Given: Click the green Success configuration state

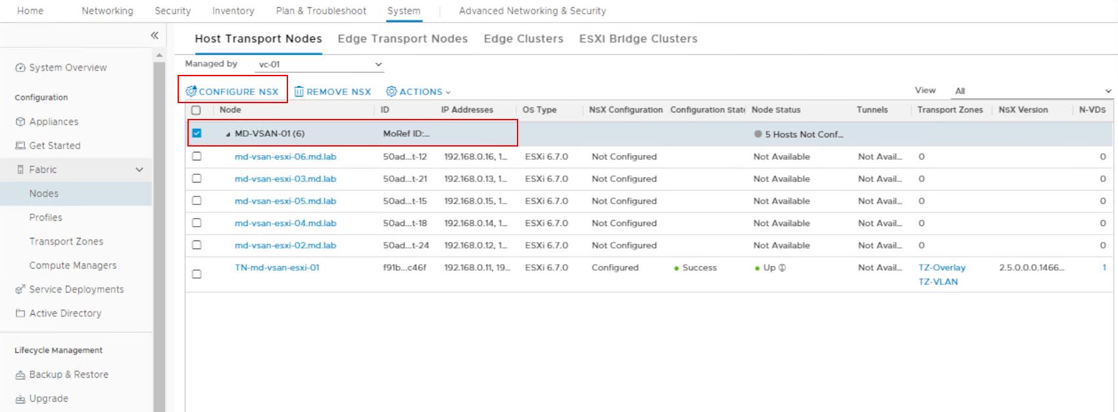Looking at the screenshot, I should click(695, 268).
